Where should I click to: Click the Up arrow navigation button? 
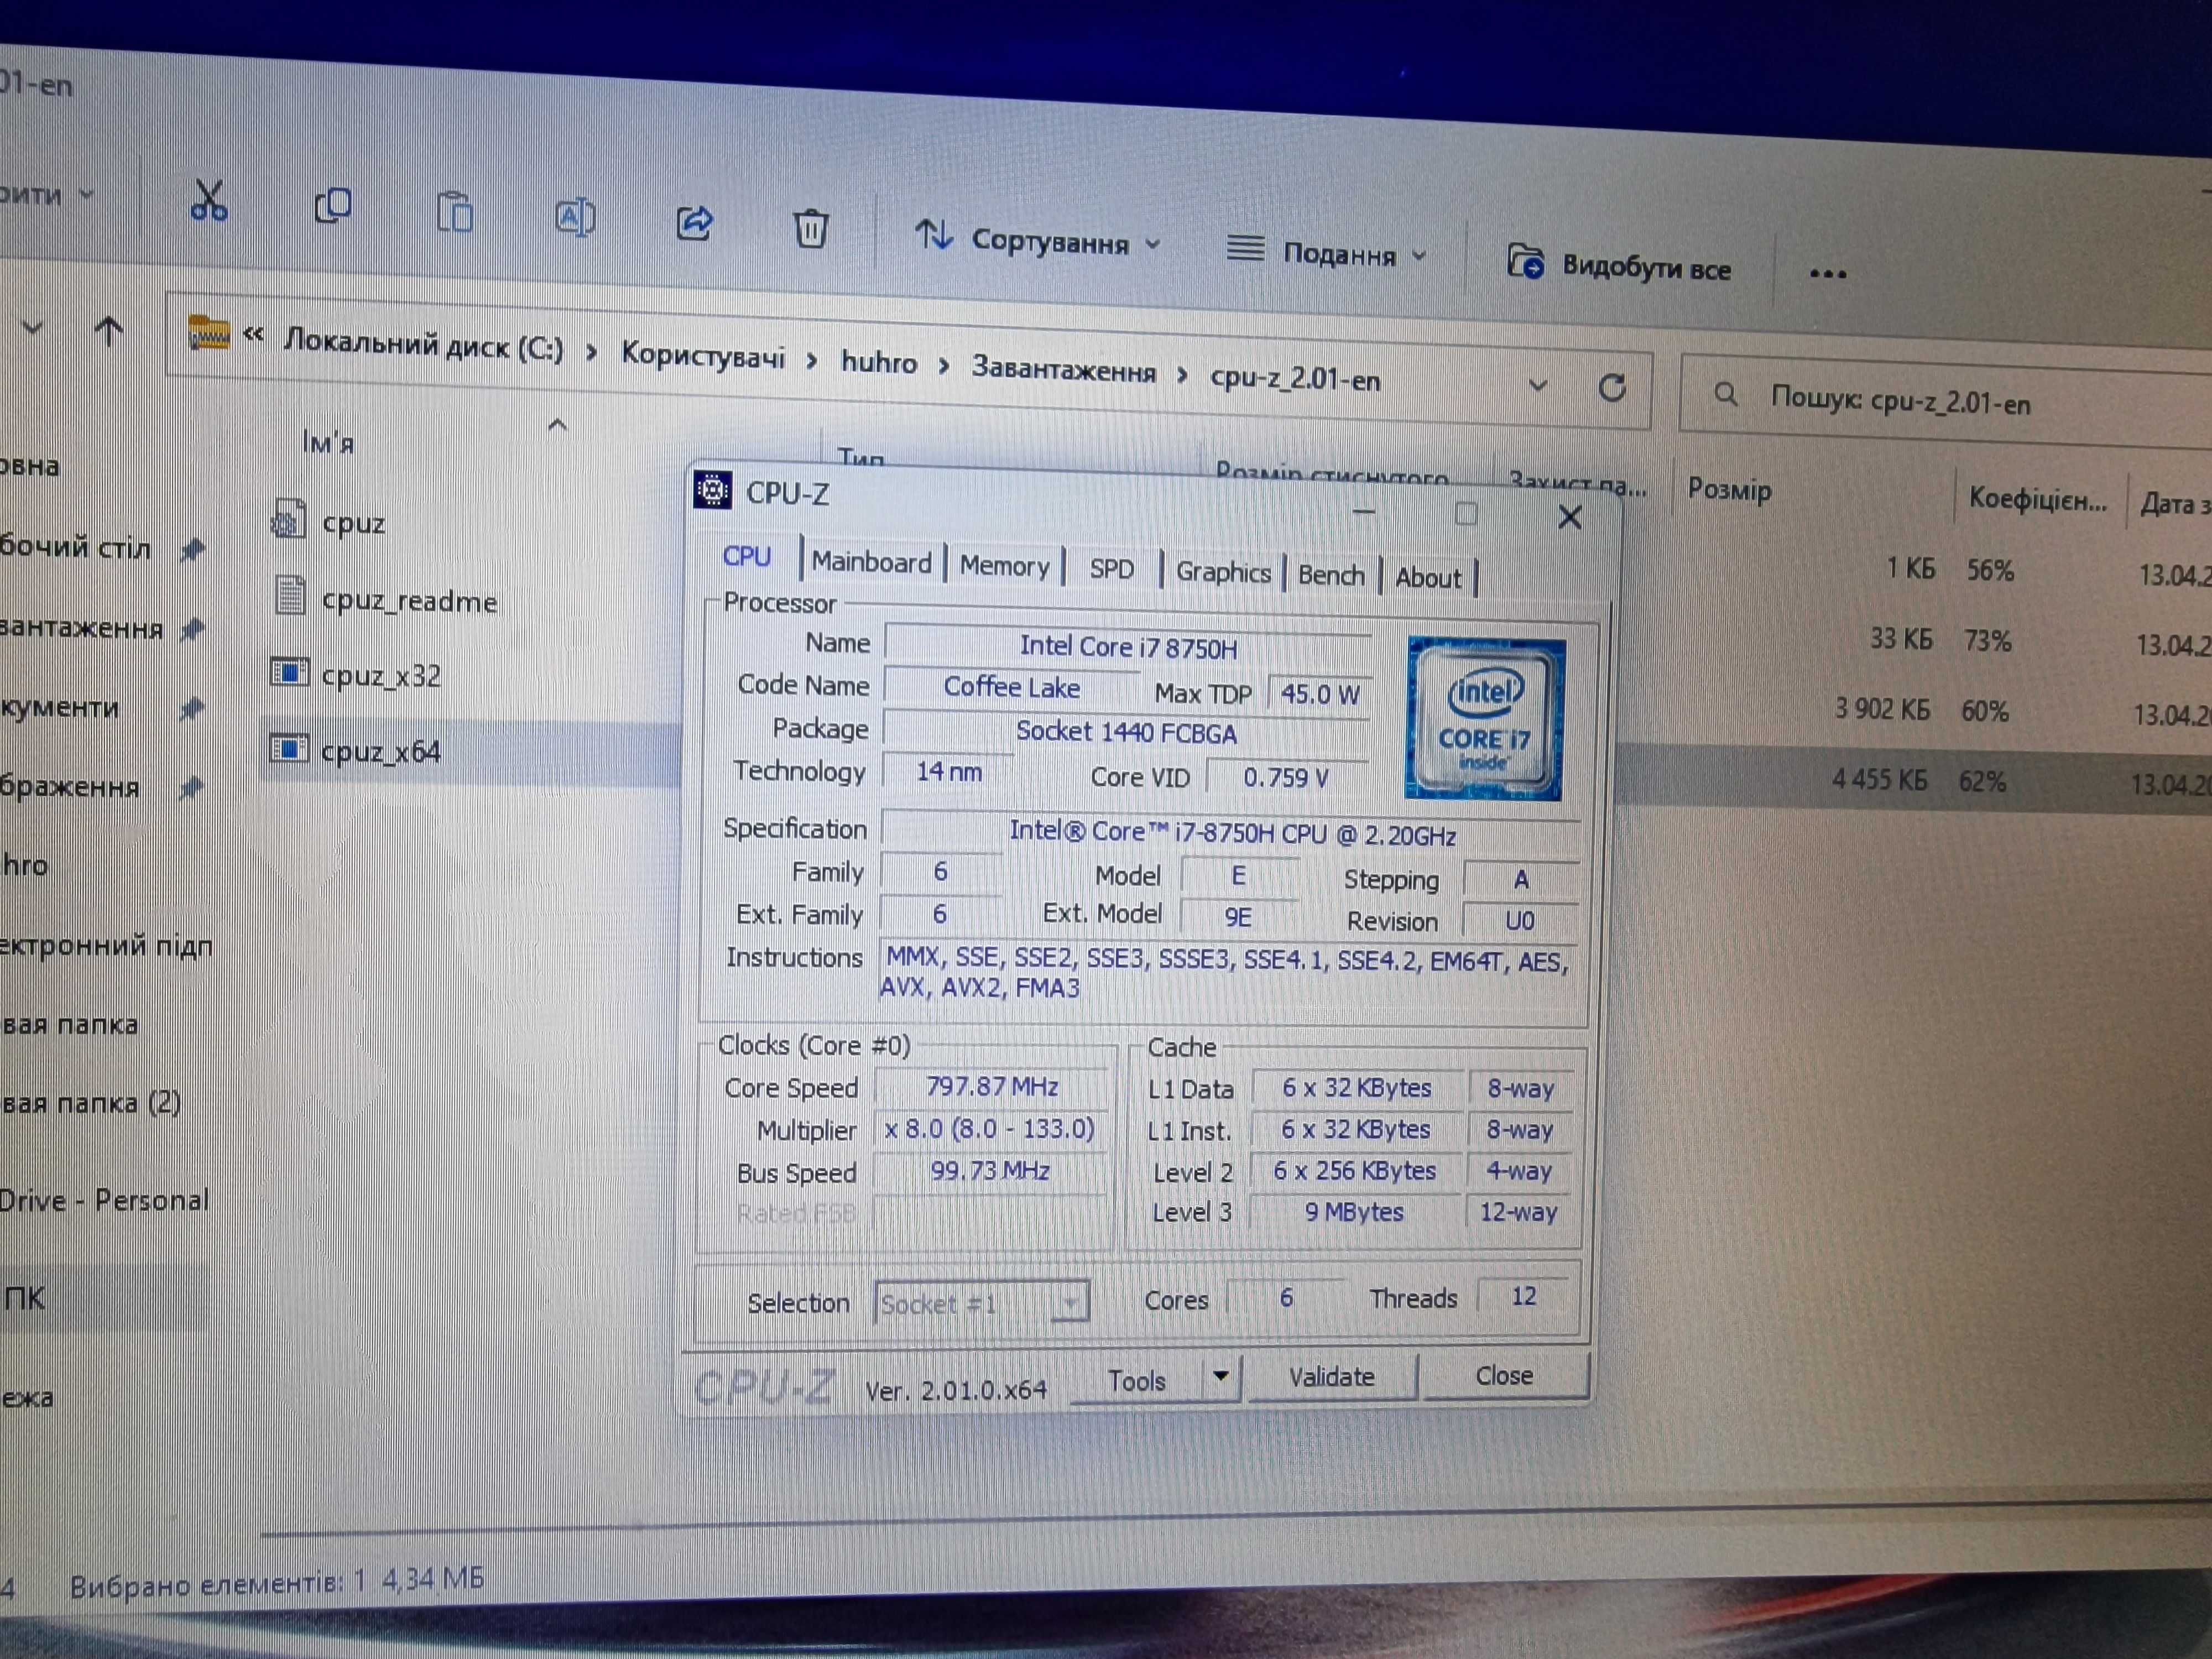[x=108, y=331]
